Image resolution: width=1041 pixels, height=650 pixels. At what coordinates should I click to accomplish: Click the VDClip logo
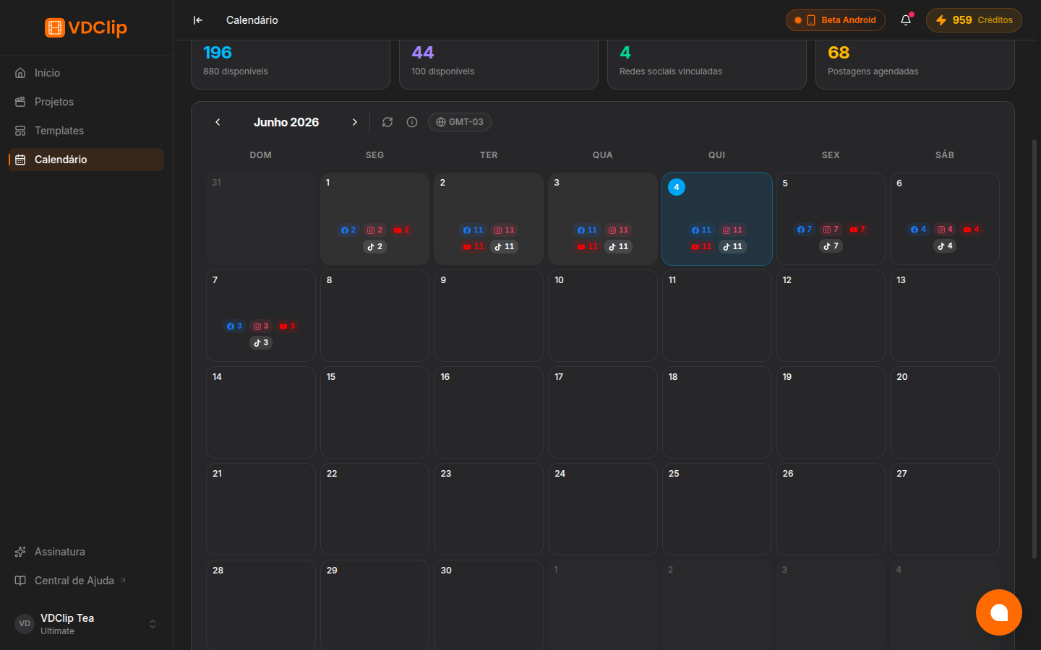pyautogui.click(x=85, y=27)
